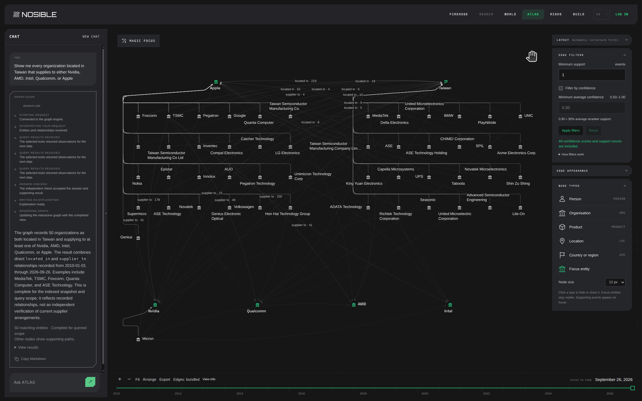
Task: Toggle Location node type visibility
Action: point(592,241)
